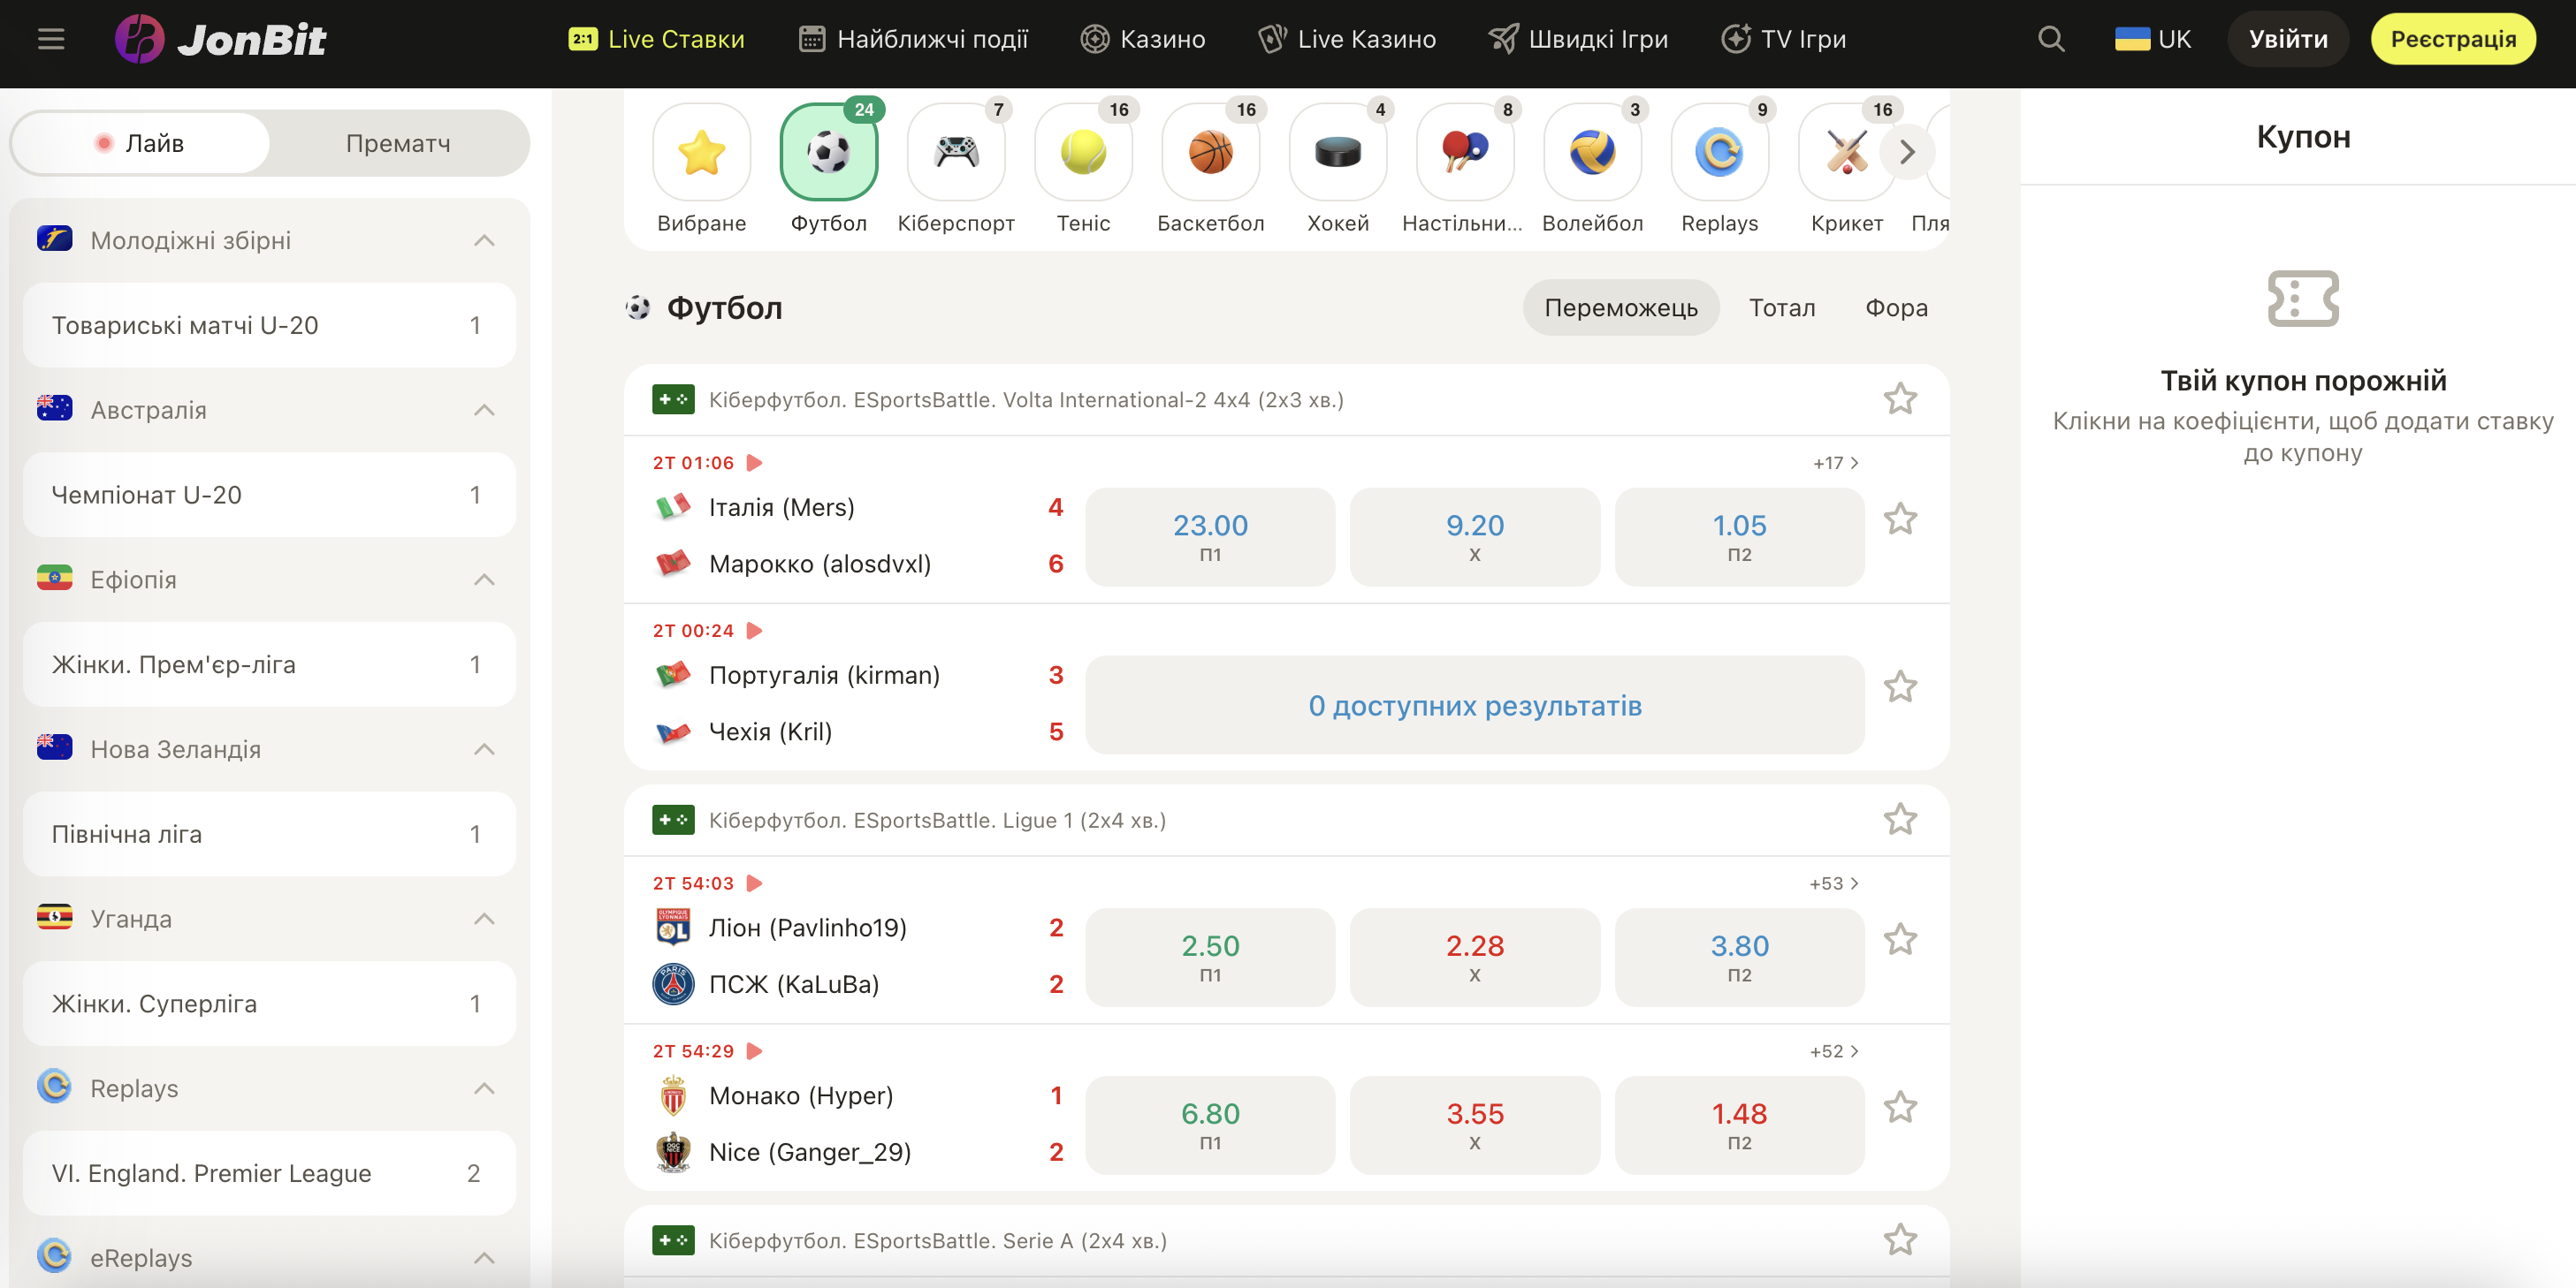Open TV Ігри in top navigation
The image size is (2576, 1288).
pos(1783,39)
